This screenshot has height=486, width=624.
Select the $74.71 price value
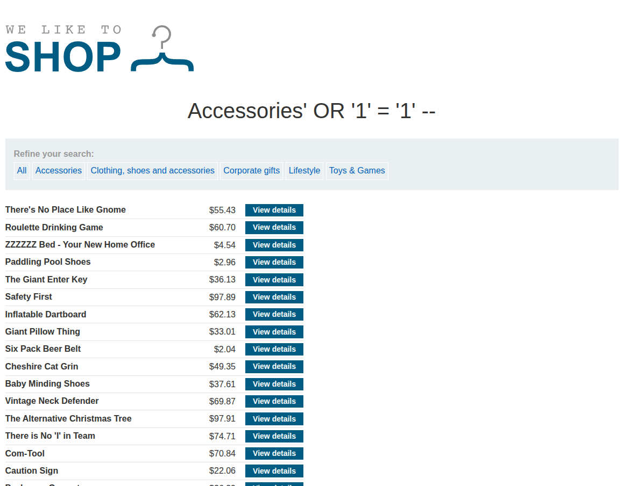(x=222, y=436)
